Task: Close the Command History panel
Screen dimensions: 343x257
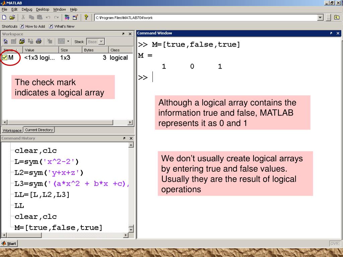Action: tap(131, 138)
